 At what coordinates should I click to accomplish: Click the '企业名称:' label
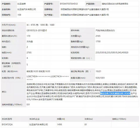6,9
